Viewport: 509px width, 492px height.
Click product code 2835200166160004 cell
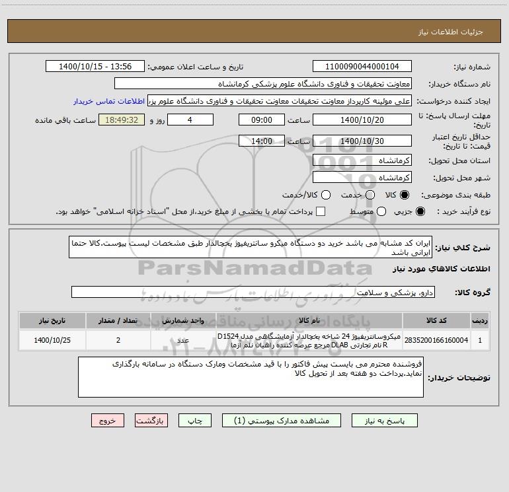(436, 340)
